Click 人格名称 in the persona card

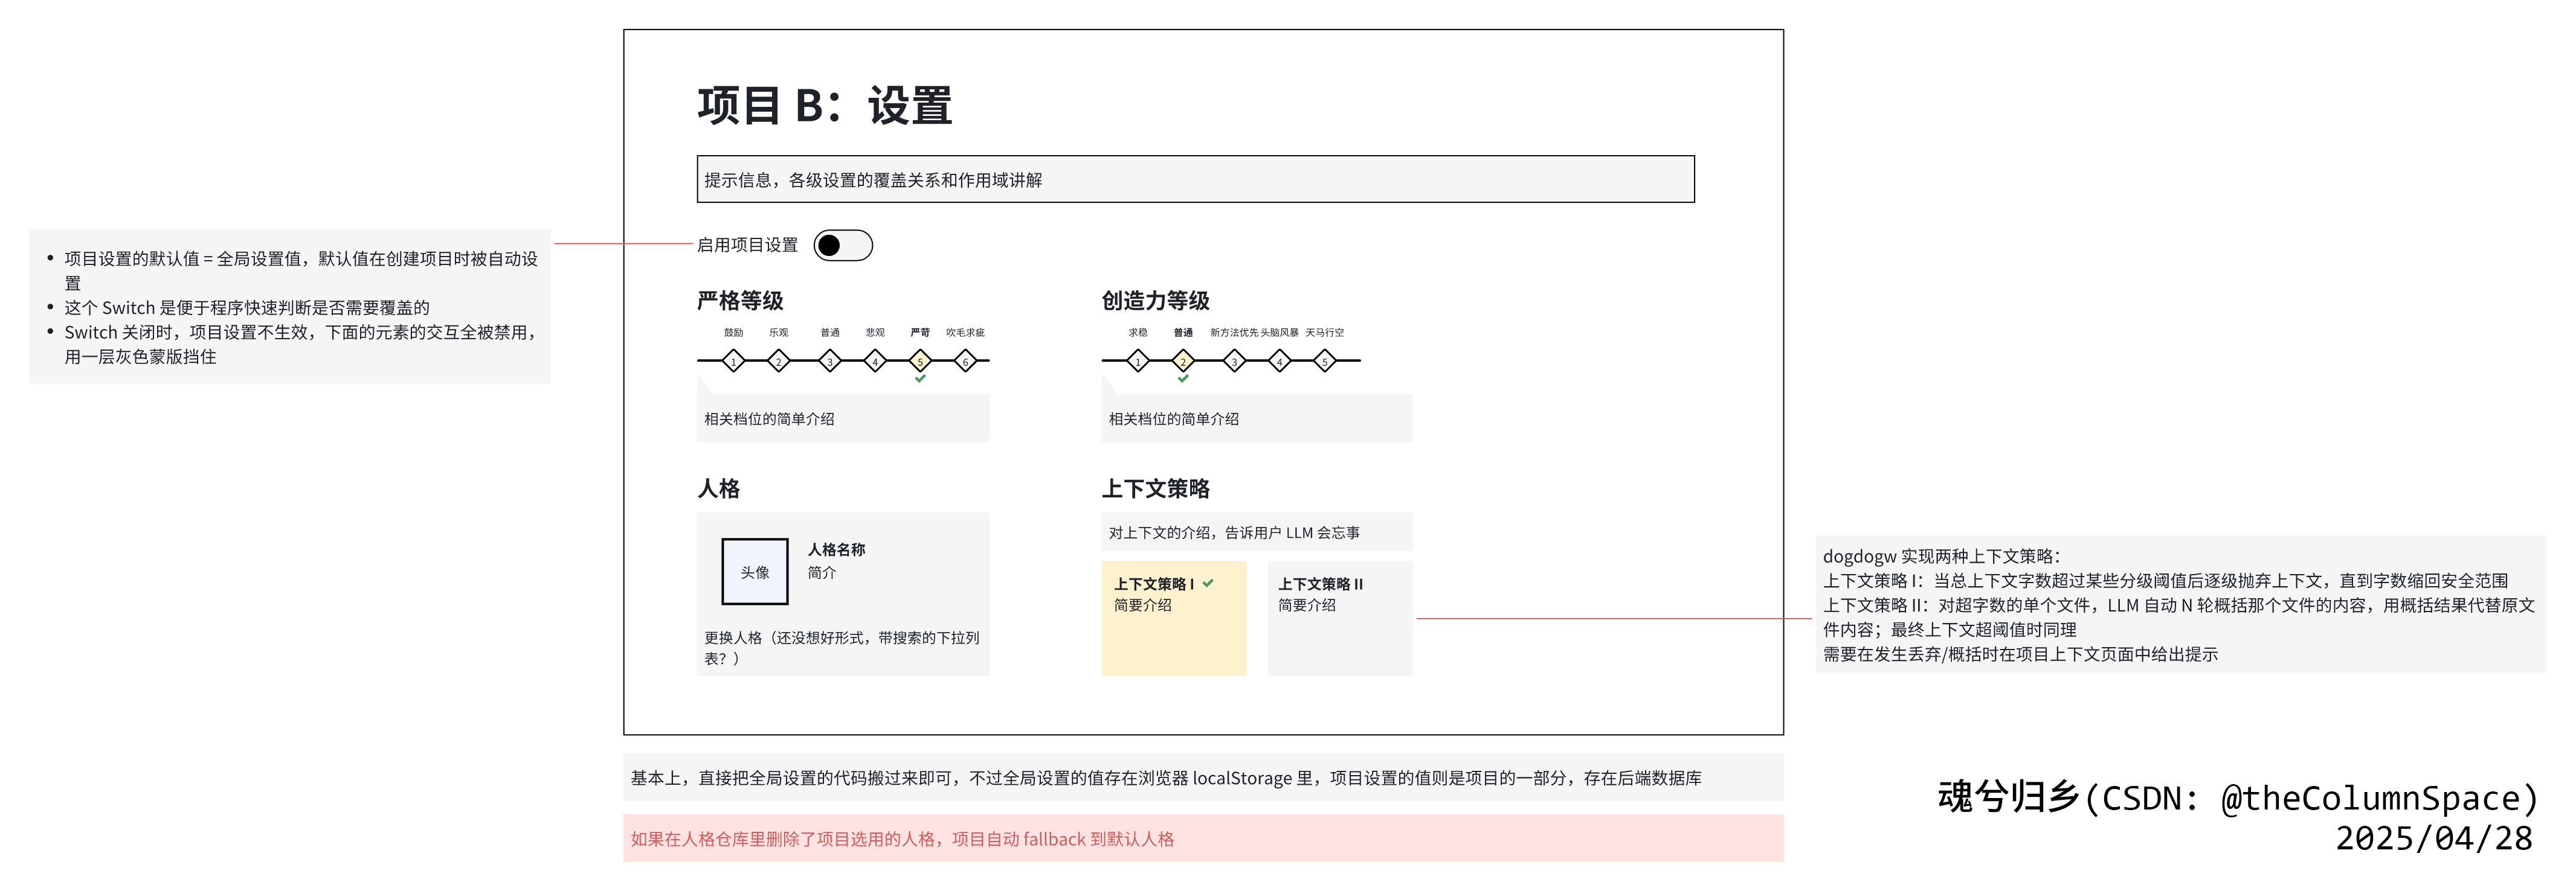click(836, 549)
